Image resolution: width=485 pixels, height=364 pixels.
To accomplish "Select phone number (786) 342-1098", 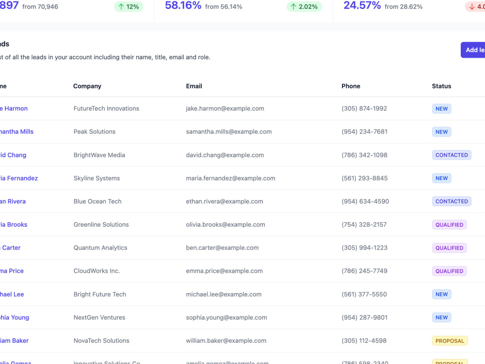I will pos(364,155).
